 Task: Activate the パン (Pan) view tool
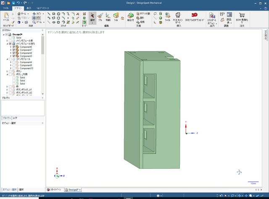(36, 18)
